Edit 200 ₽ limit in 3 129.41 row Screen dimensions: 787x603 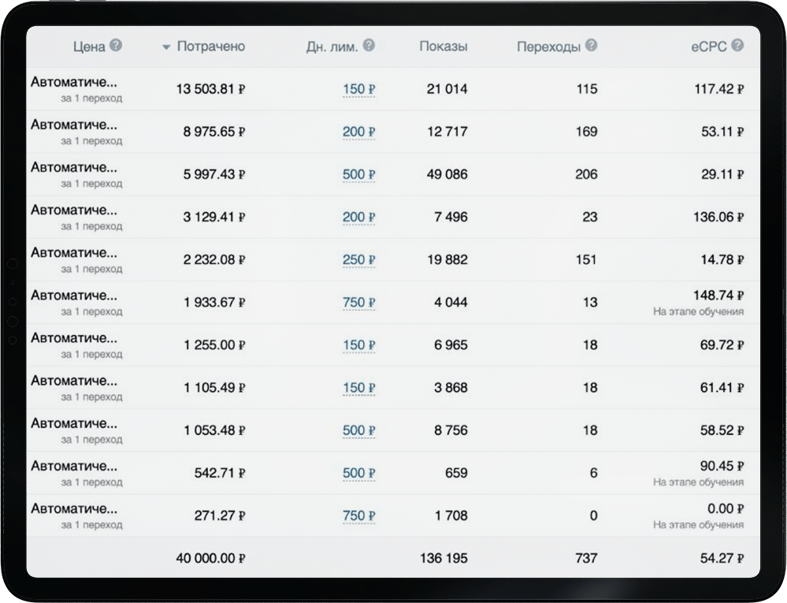pos(358,217)
